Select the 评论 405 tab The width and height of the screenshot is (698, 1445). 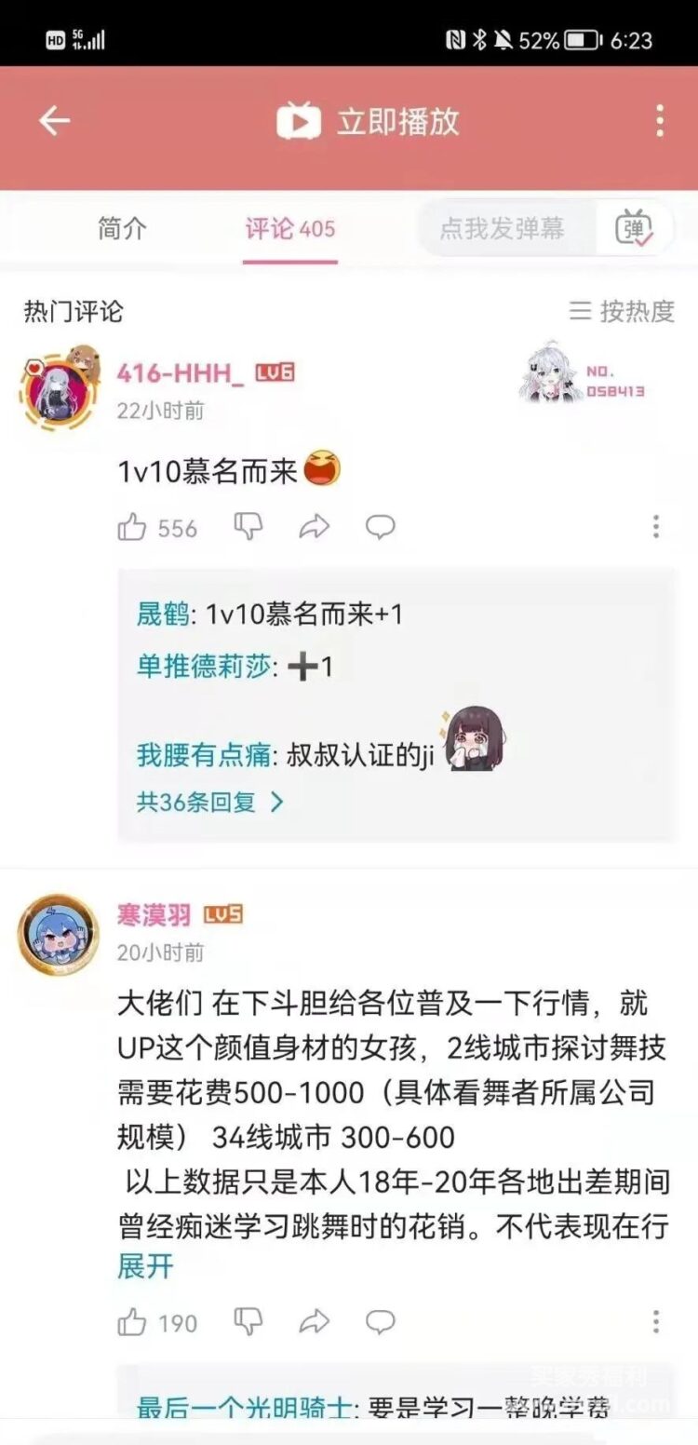[x=290, y=229]
